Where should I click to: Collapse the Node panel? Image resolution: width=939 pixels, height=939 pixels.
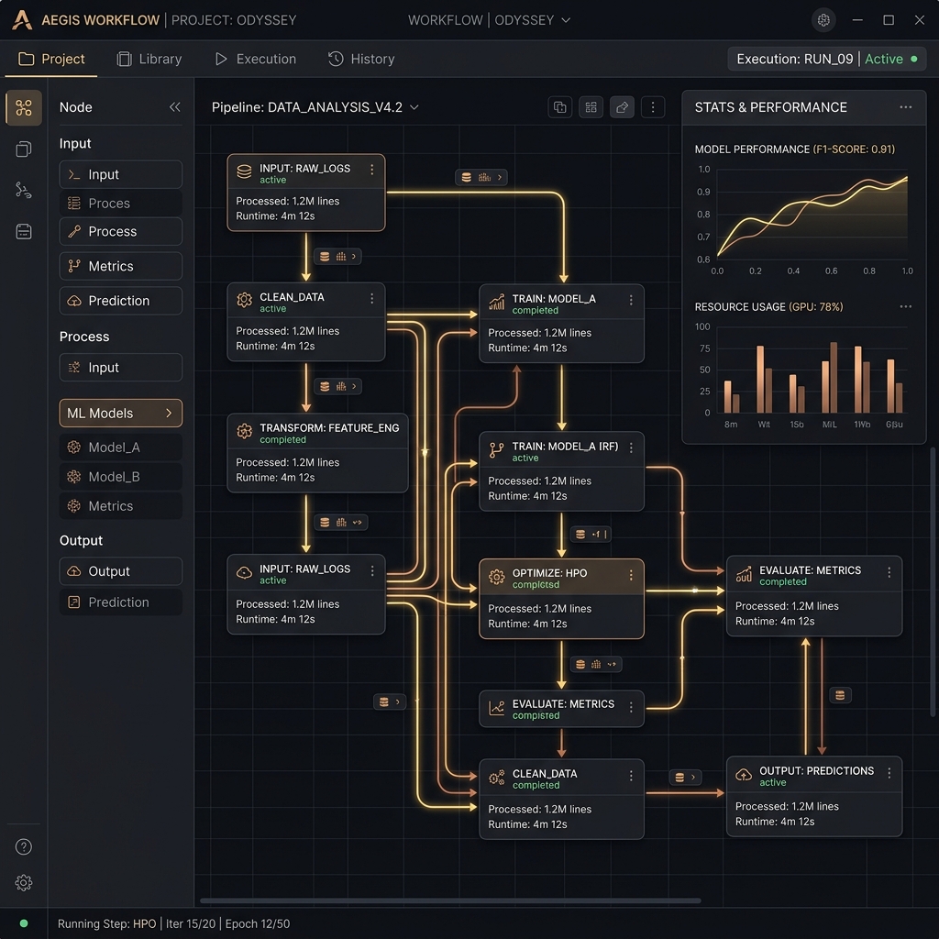click(175, 107)
